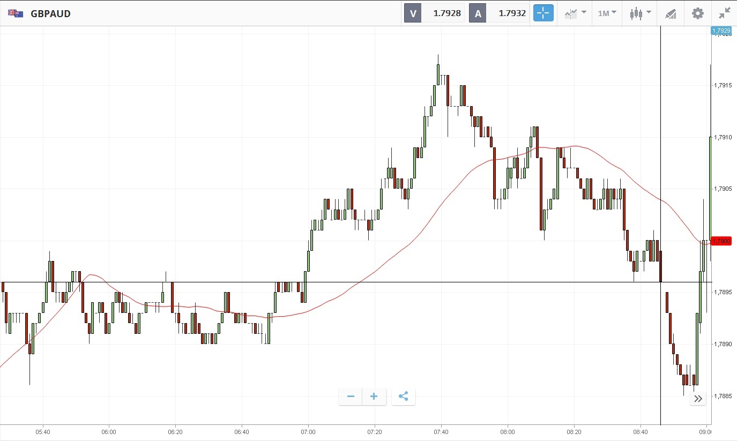Open the 1M timeframe dropdown
This screenshot has width=737, height=441.
tap(607, 13)
